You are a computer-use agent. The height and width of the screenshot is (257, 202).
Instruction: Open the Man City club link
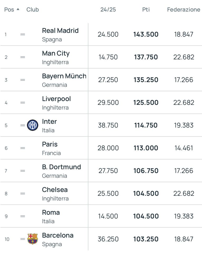tap(56, 53)
